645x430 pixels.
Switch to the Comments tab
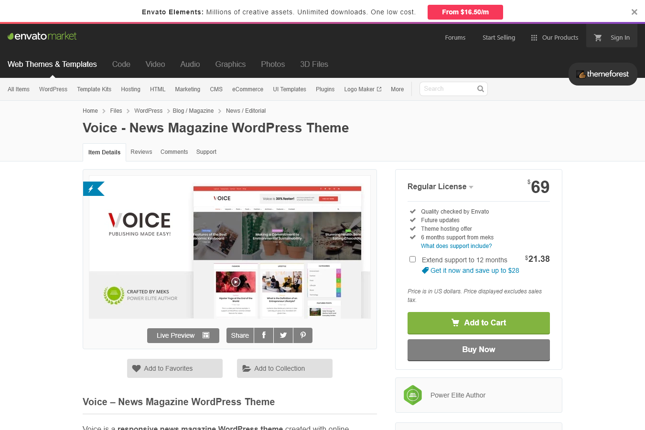pos(174,152)
